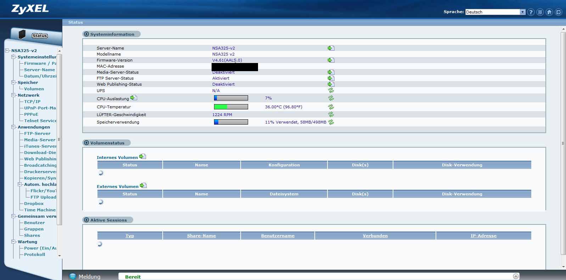Click the Server-Name edit arrow icon

click(x=331, y=48)
